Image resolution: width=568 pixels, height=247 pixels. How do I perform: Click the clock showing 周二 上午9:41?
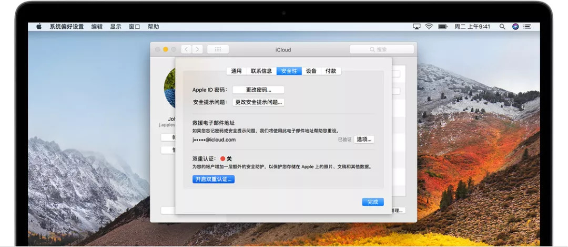click(472, 27)
